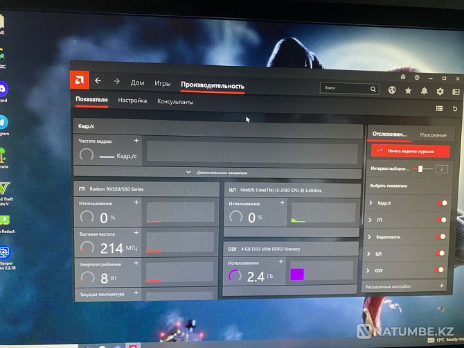Image resolution: width=464 pixels, height=348 pixels.
Task: Switch to the Показатели subtab
Action: point(91,99)
